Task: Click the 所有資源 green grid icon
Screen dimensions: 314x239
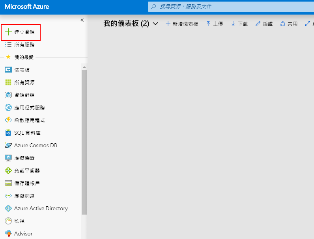Action: [8, 82]
